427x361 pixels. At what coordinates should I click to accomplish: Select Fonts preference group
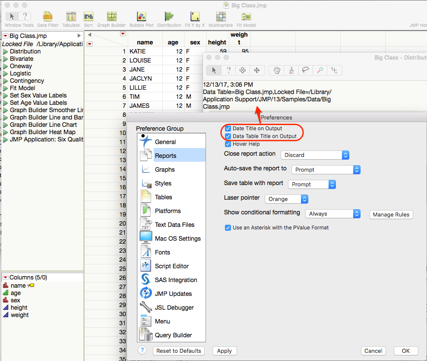pos(172,252)
